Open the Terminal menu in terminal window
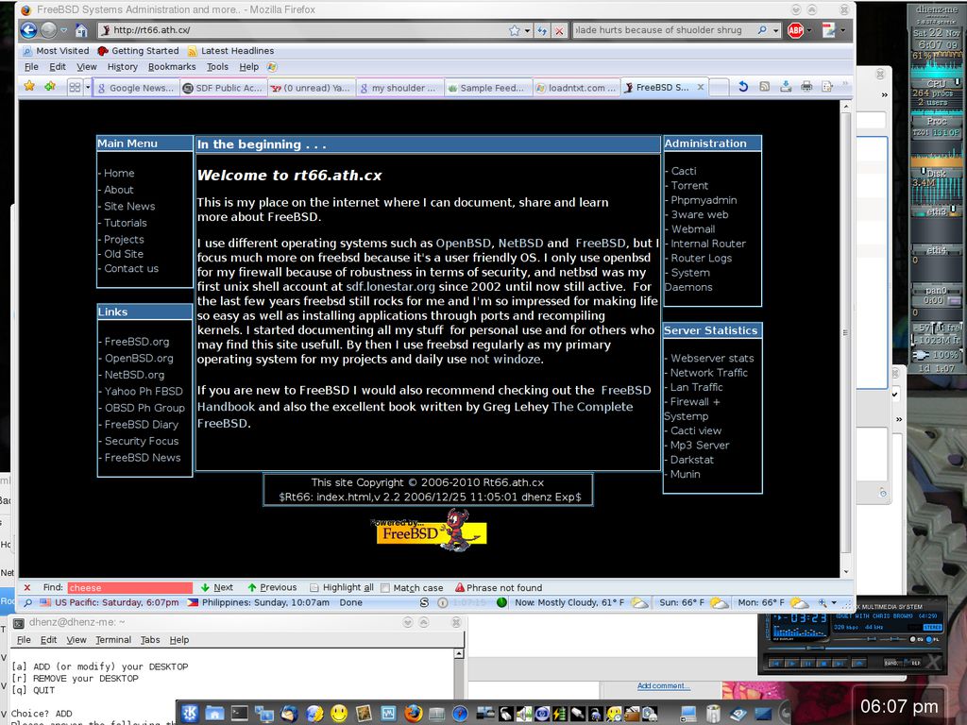The width and height of the screenshot is (967, 725). point(113,640)
